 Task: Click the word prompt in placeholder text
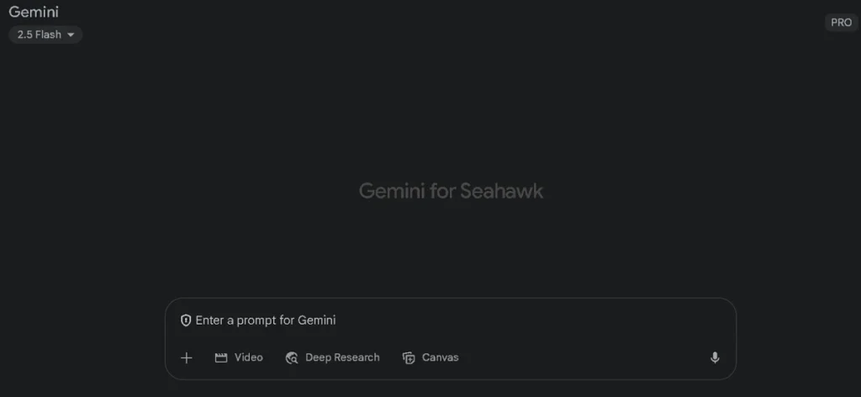click(256, 320)
